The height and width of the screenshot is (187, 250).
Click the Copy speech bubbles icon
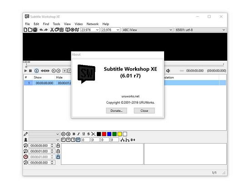[57, 30]
